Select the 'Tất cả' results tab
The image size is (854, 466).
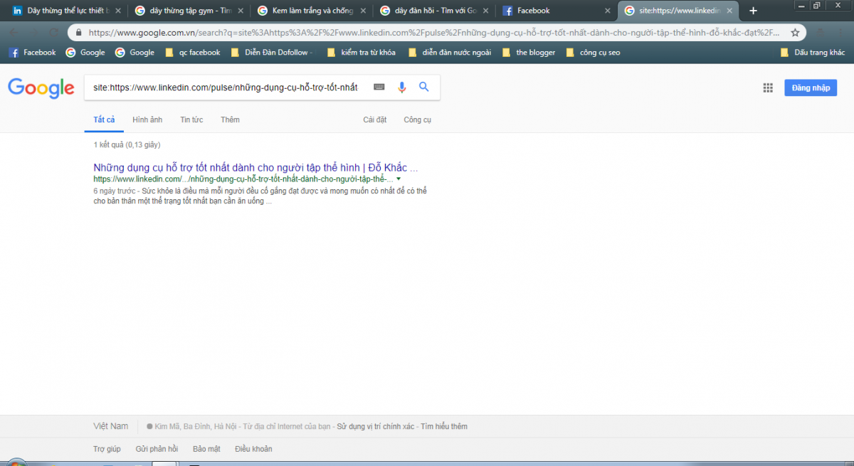click(104, 120)
